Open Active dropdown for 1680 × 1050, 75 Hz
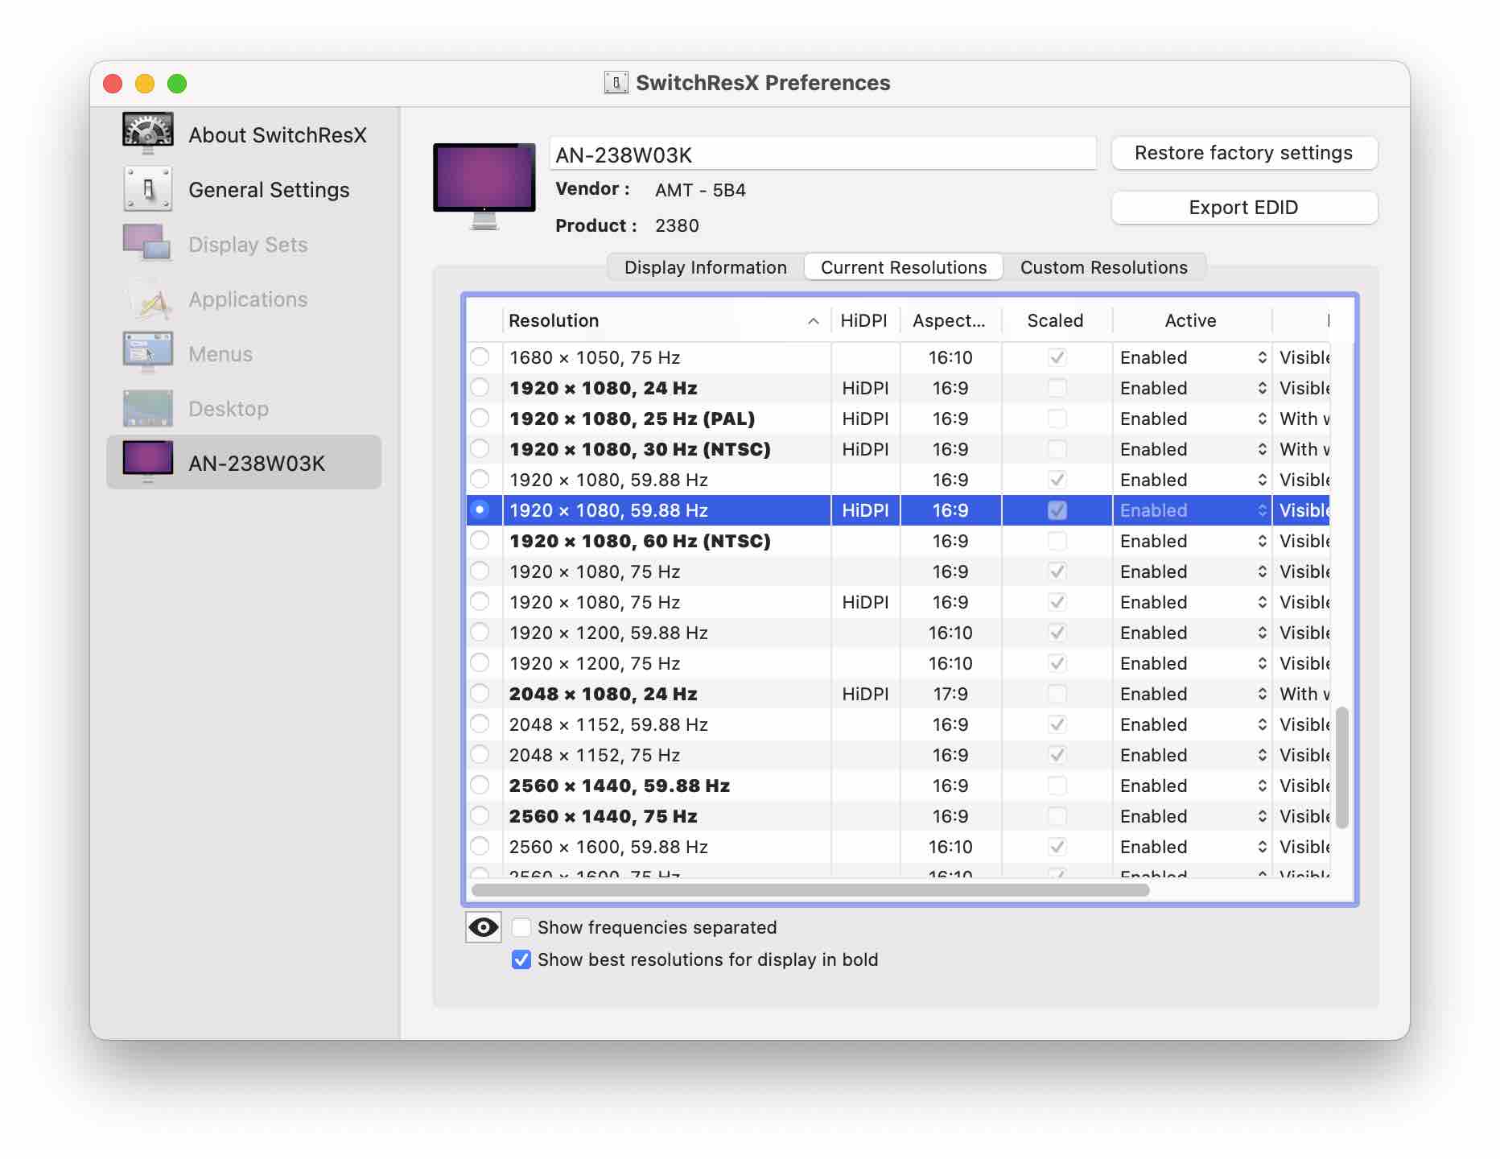 (x=1193, y=357)
